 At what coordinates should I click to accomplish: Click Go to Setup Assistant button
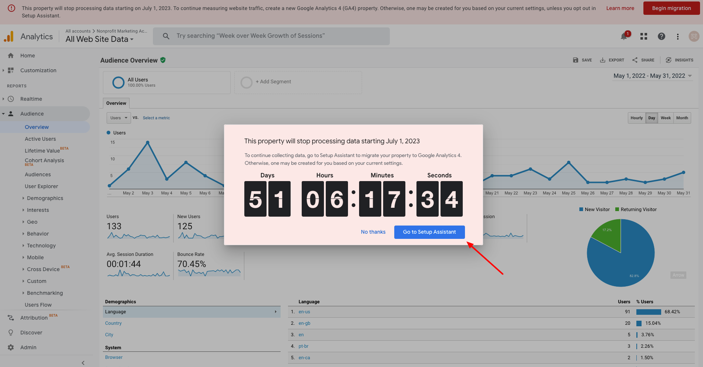(x=429, y=232)
